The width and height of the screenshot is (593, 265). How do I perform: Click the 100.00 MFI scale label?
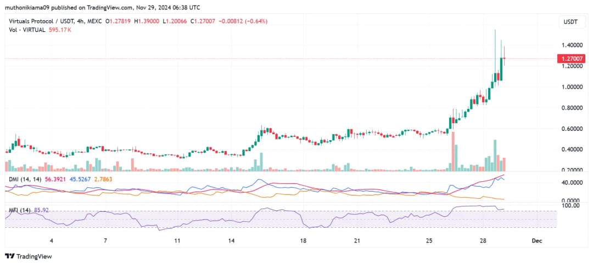[570, 205]
